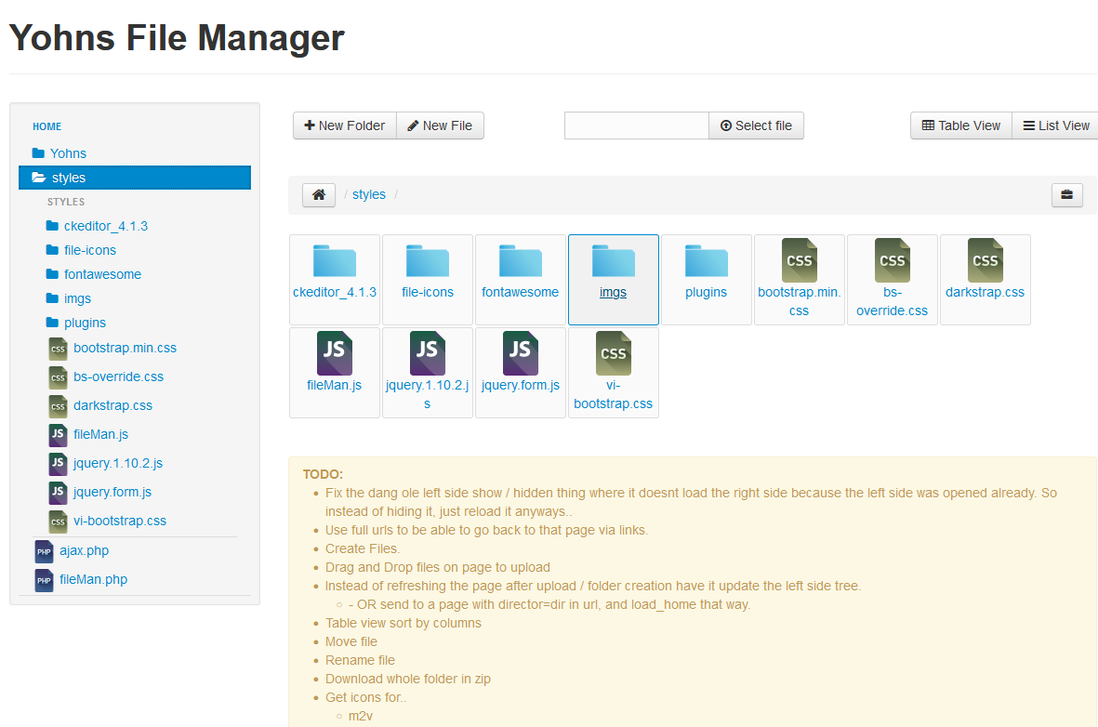Create a new folder with New Folder button

[344, 126]
